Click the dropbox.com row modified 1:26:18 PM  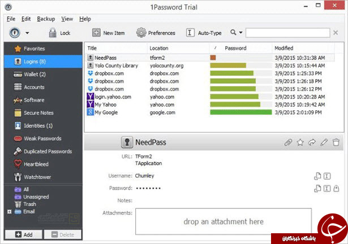click(210, 82)
